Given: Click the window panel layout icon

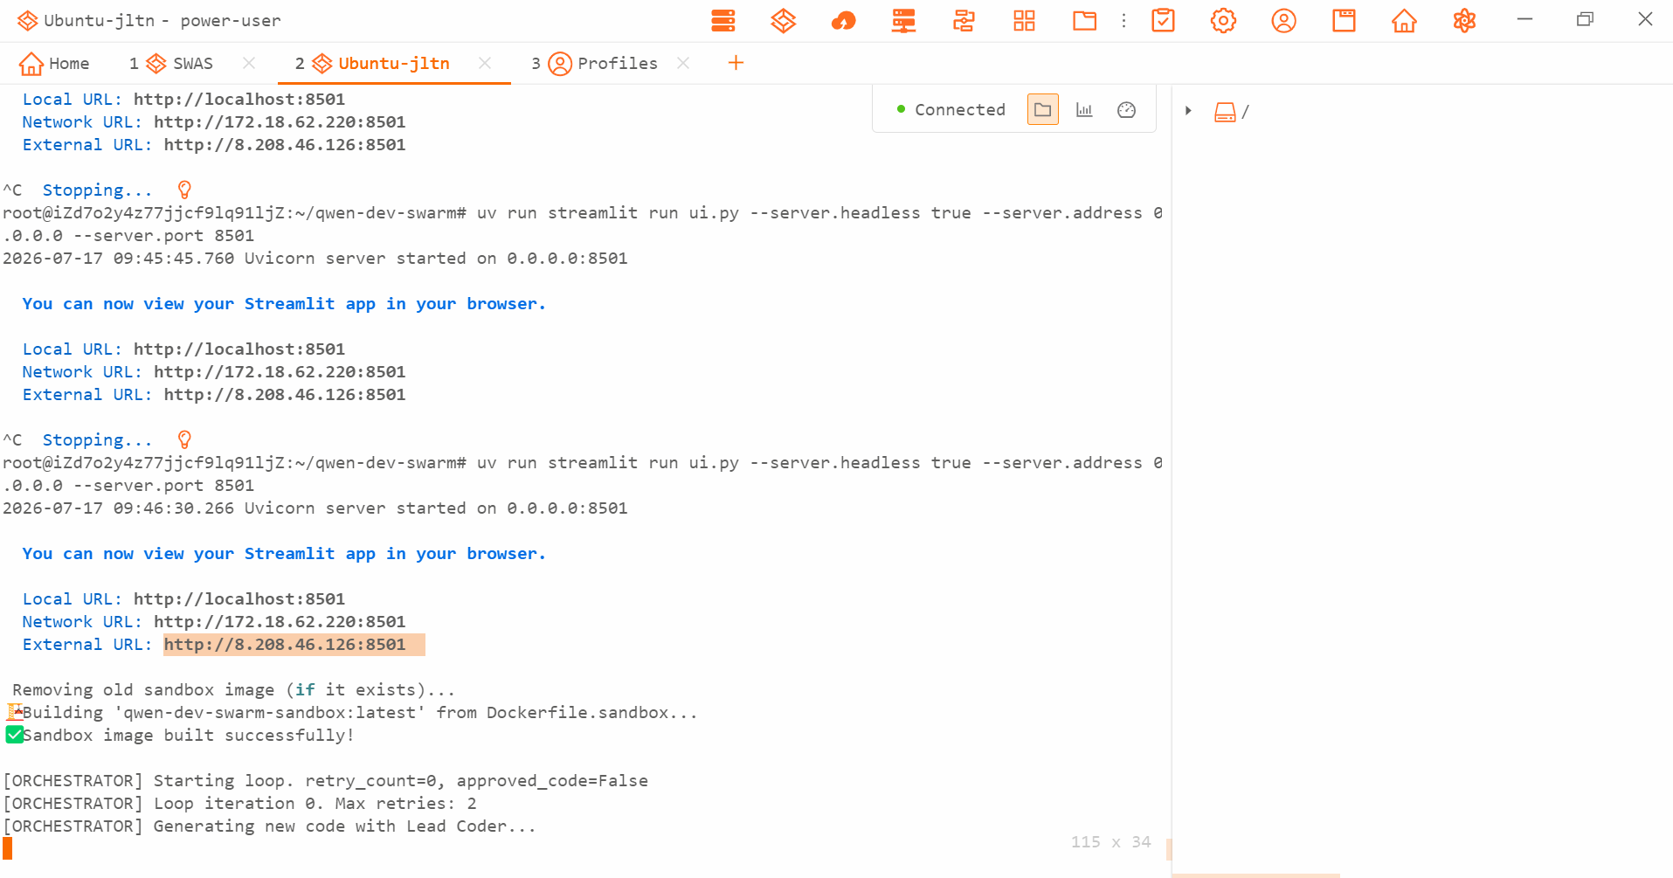Looking at the screenshot, I should coord(1344,20).
